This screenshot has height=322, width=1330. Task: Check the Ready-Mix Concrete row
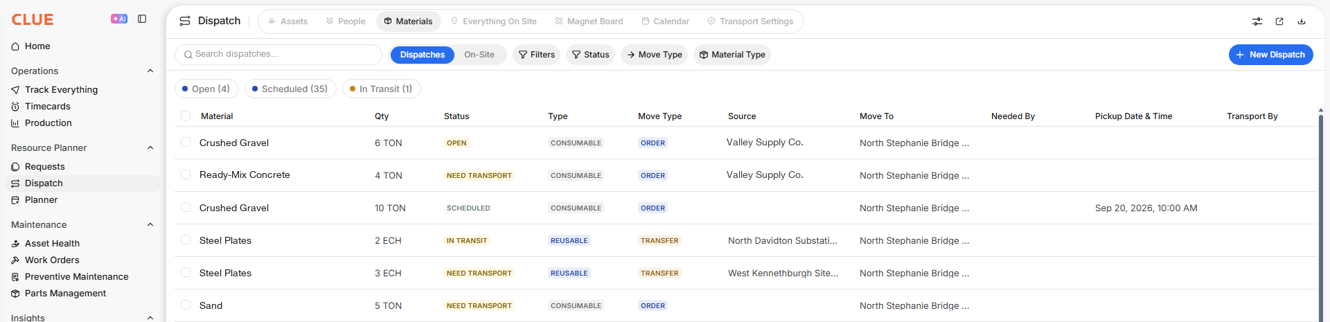(x=186, y=175)
